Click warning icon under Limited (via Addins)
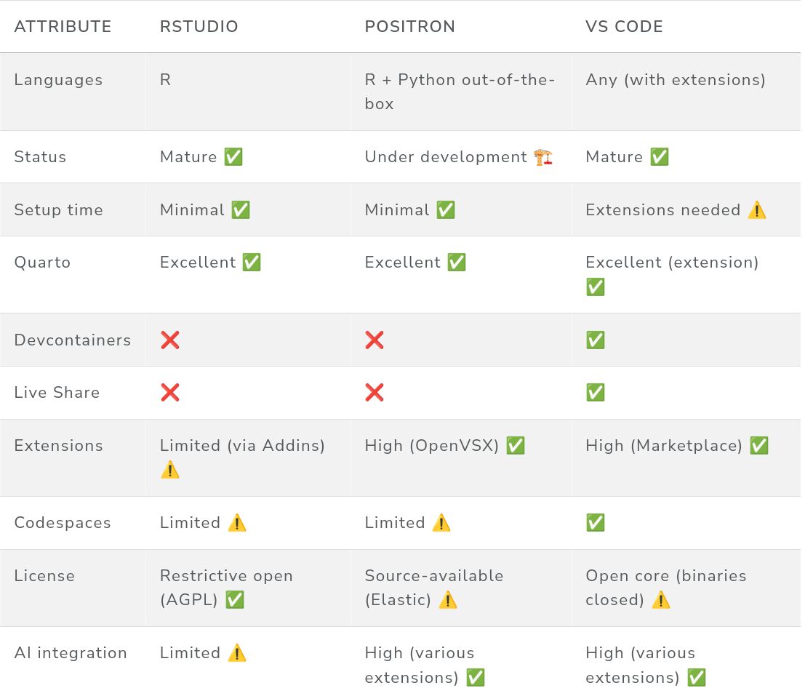The height and width of the screenshot is (696, 805). 170,470
